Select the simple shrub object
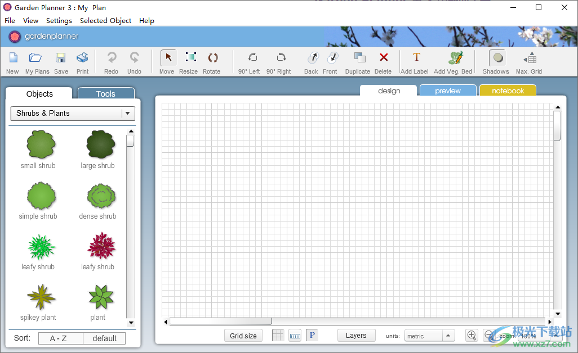The image size is (578, 353). tap(41, 195)
